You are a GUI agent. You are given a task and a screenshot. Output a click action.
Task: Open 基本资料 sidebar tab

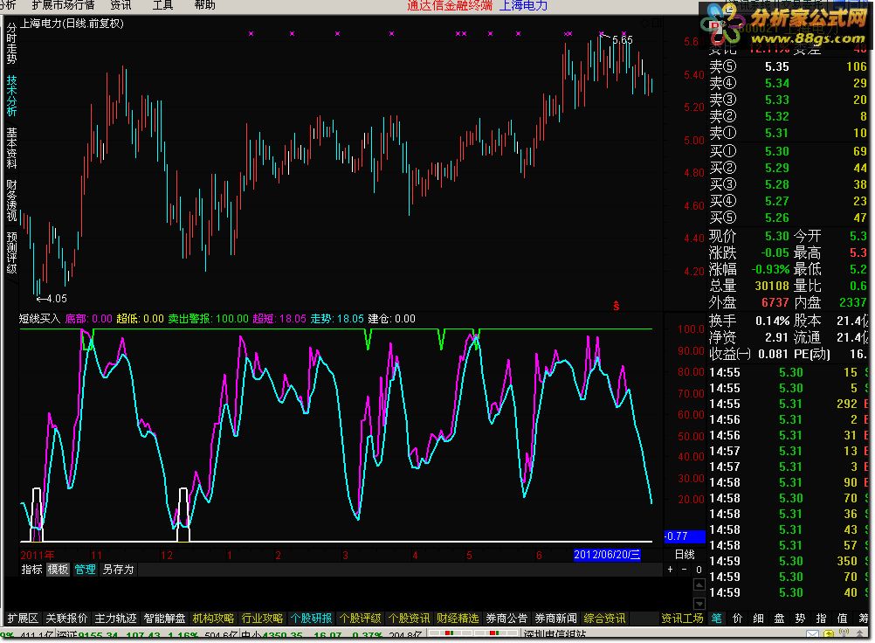tap(11, 148)
